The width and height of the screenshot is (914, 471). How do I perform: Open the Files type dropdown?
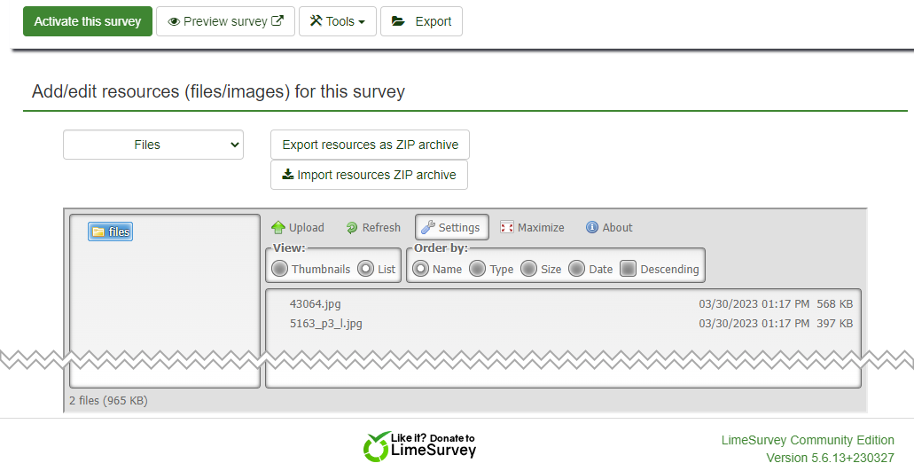click(x=153, y=145)
